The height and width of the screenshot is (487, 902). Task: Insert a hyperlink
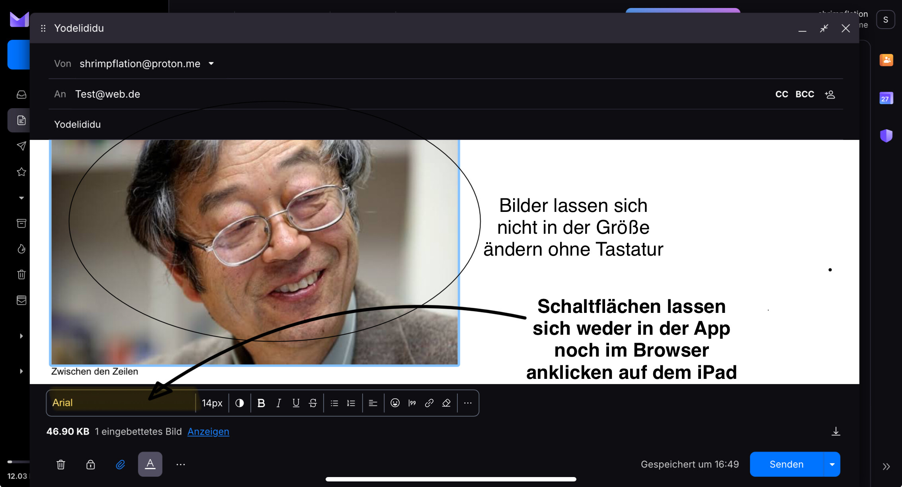(x=429, y=403)
